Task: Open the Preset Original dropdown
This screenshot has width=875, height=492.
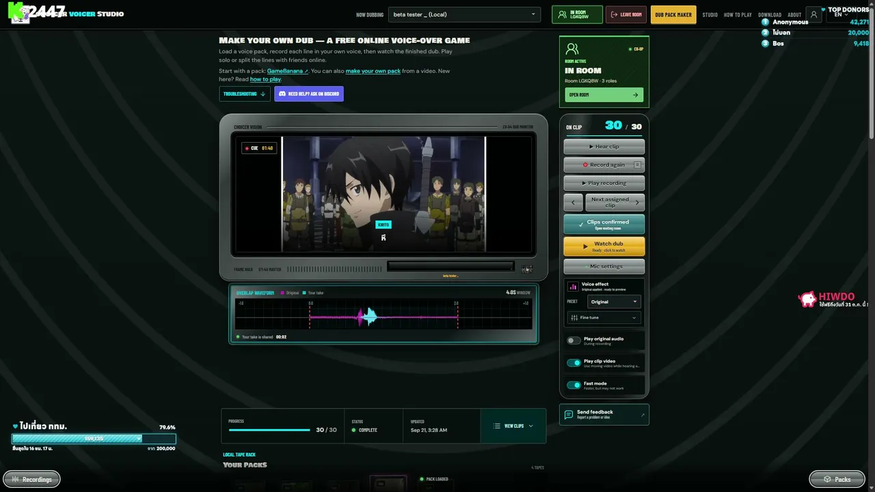Action: click(614, 301)
